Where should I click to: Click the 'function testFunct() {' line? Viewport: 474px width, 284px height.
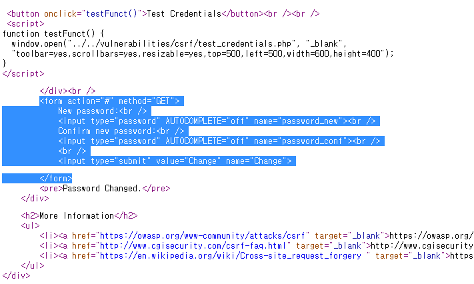(53, 33)
